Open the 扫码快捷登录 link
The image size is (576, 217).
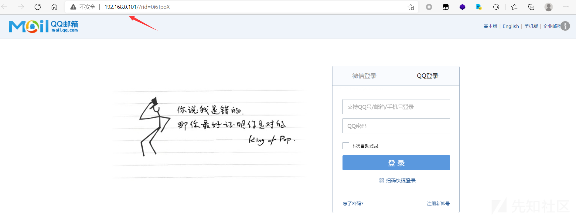[x=397, y=181]
